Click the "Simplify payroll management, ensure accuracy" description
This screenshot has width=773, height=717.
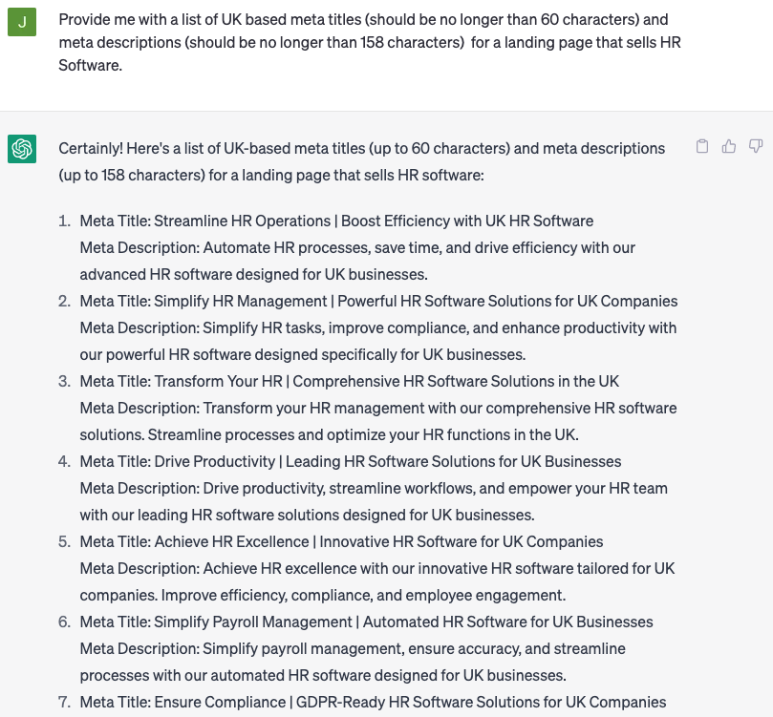352,662
